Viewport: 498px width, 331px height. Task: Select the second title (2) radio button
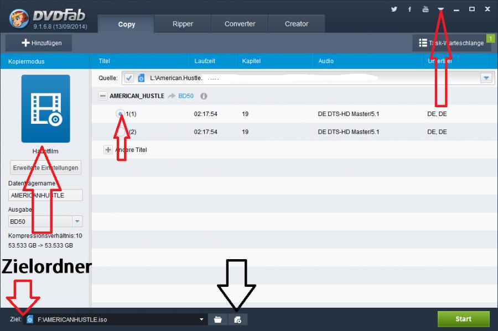point(121,132)
